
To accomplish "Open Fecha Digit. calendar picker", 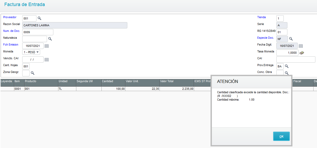I will (301, 46).
